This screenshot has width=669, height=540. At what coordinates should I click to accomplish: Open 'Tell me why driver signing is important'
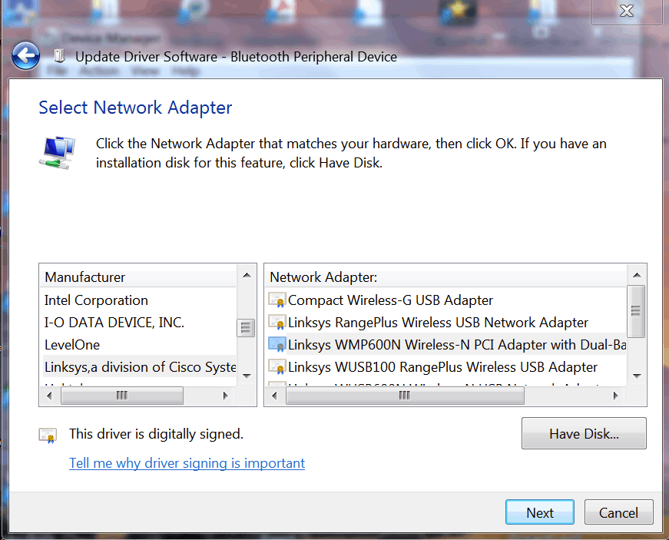(187, 462)
